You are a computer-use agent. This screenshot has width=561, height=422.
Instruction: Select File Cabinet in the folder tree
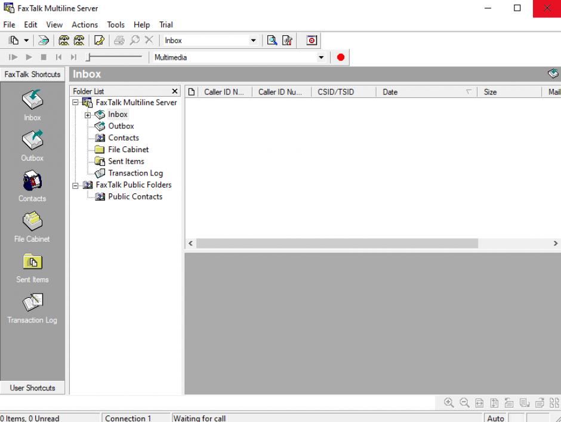click(x=128, y=150)
